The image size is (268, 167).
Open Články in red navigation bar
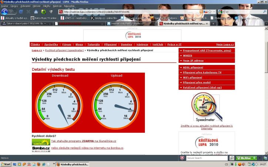[35, 45]
